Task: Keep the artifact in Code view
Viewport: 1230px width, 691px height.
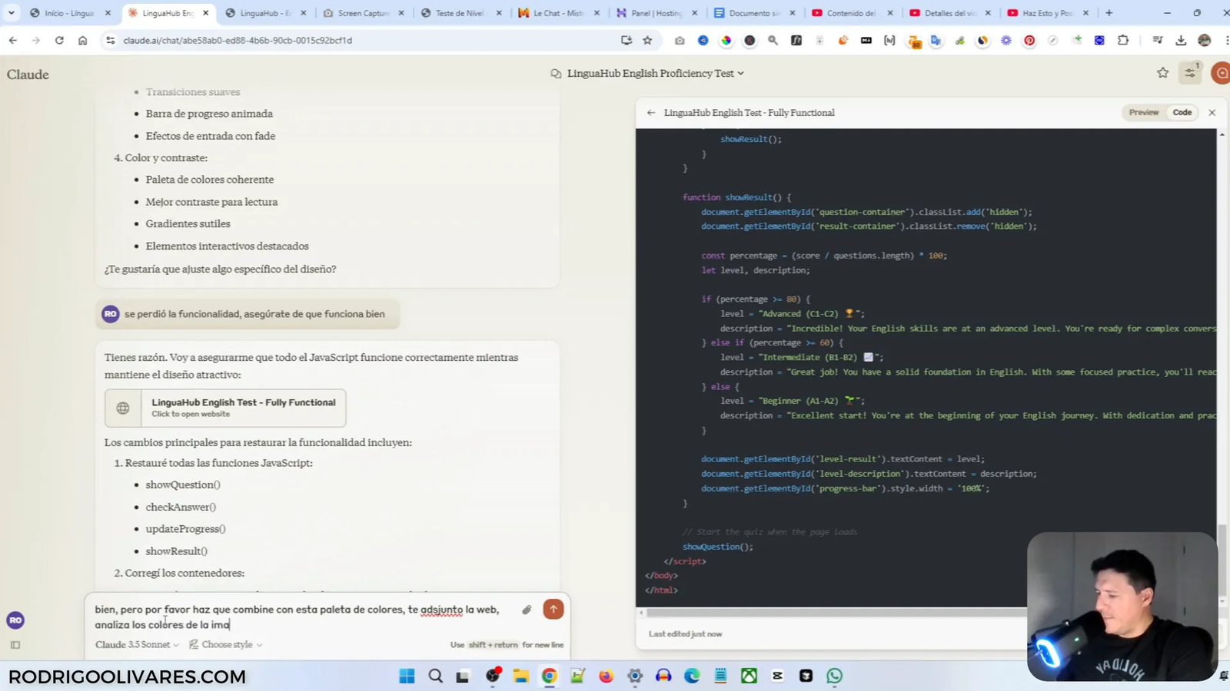Action: pos(1182,112)
